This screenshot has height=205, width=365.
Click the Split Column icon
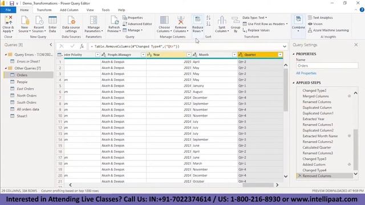(x=222, y=20)
